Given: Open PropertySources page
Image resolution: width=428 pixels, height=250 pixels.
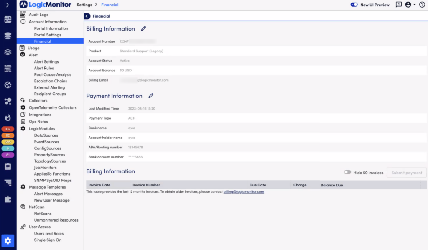Looking at the screenshot, I should pyautogui.click(x=49, y=155).
